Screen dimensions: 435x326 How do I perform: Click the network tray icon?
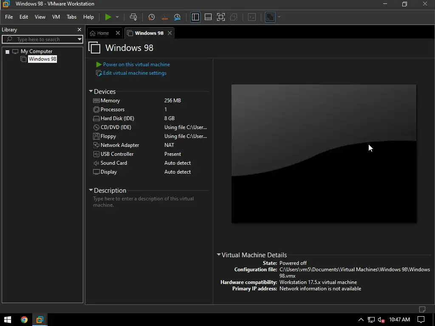371,320
